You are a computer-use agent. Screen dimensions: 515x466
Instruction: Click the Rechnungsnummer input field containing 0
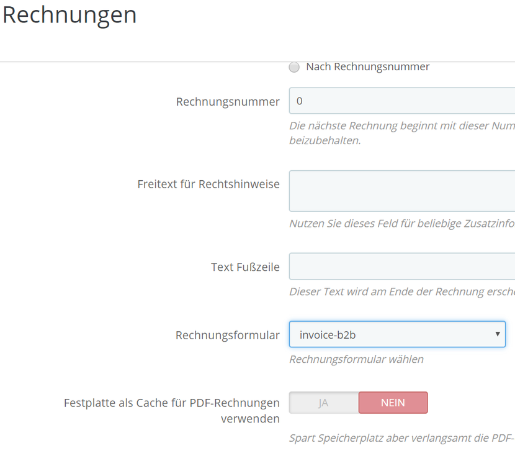tap(402, 101)
